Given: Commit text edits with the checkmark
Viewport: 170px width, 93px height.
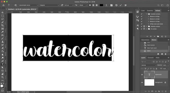Looking at the screenshot, I should coord(121,5).
